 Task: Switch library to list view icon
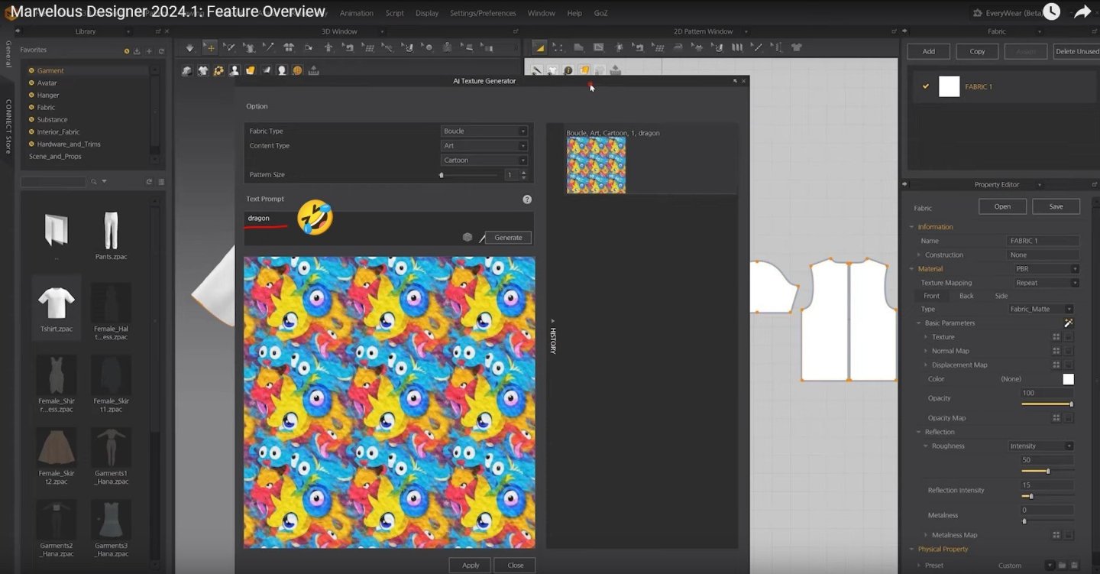pos(161,182)
